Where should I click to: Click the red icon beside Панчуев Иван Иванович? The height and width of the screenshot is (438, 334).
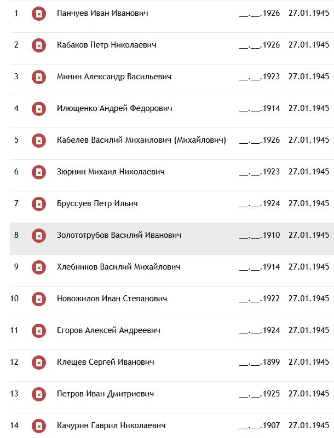(x=39, y=14)
